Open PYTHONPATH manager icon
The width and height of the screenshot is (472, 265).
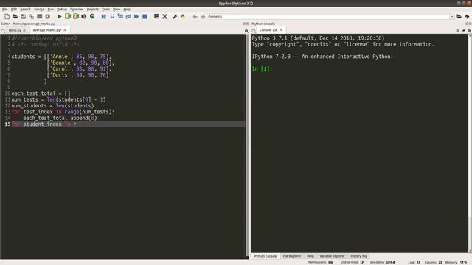tap(183, 16)
